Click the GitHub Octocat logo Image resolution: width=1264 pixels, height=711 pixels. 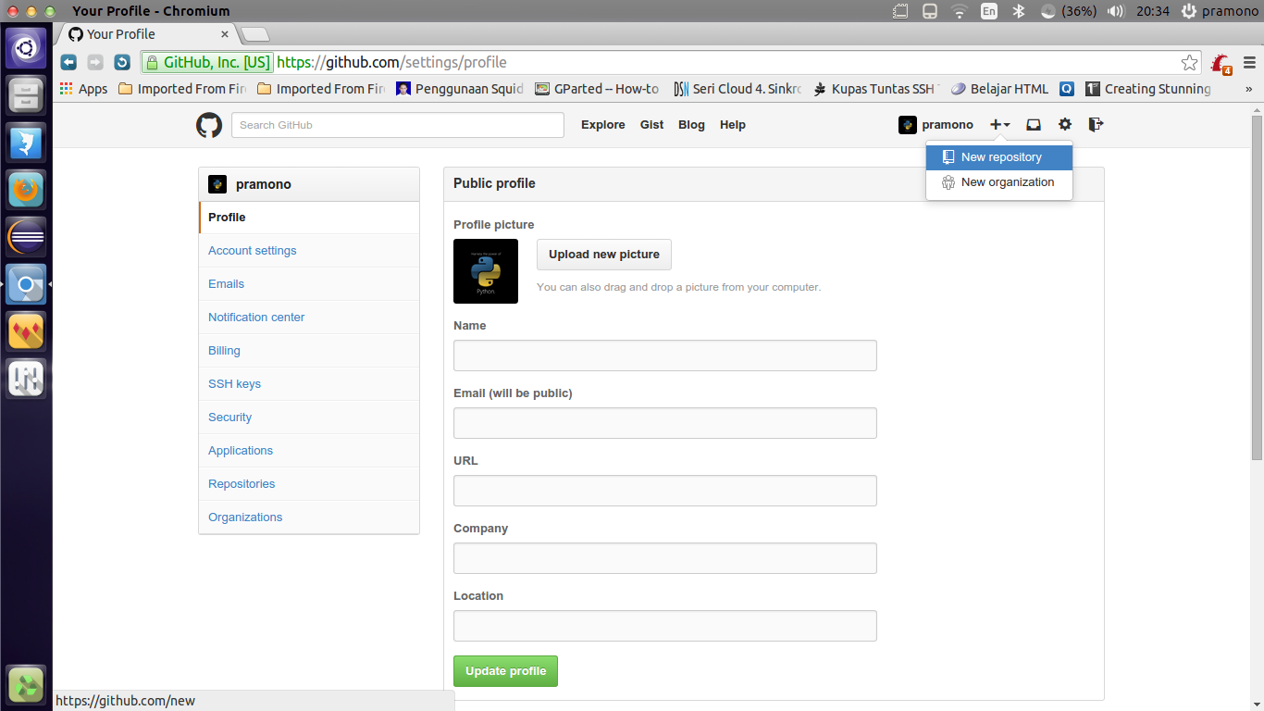click(x=209, y=125)
